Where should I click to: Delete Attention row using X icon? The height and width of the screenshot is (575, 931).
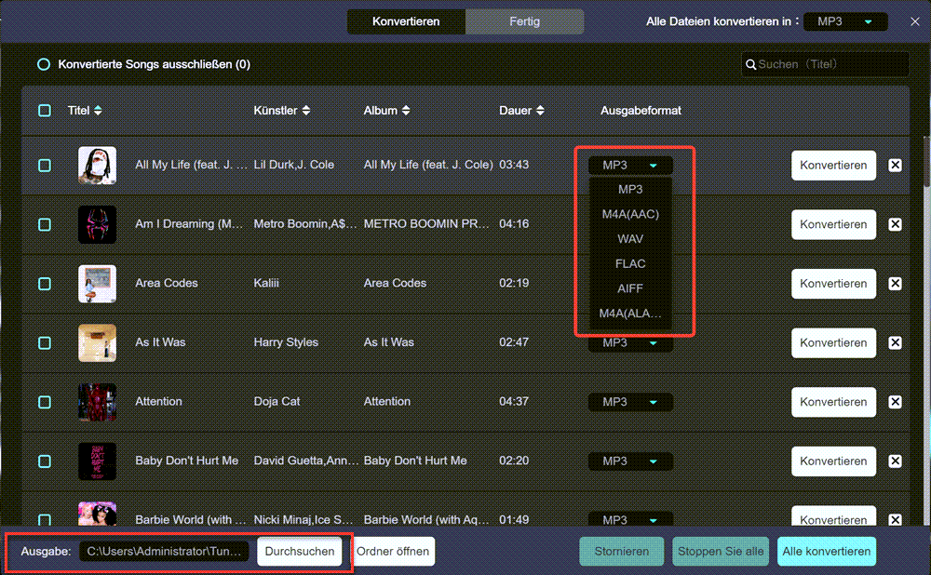point(895,402)
